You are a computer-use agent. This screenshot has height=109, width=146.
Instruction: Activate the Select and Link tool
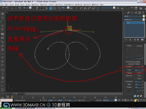pos(12,8)
